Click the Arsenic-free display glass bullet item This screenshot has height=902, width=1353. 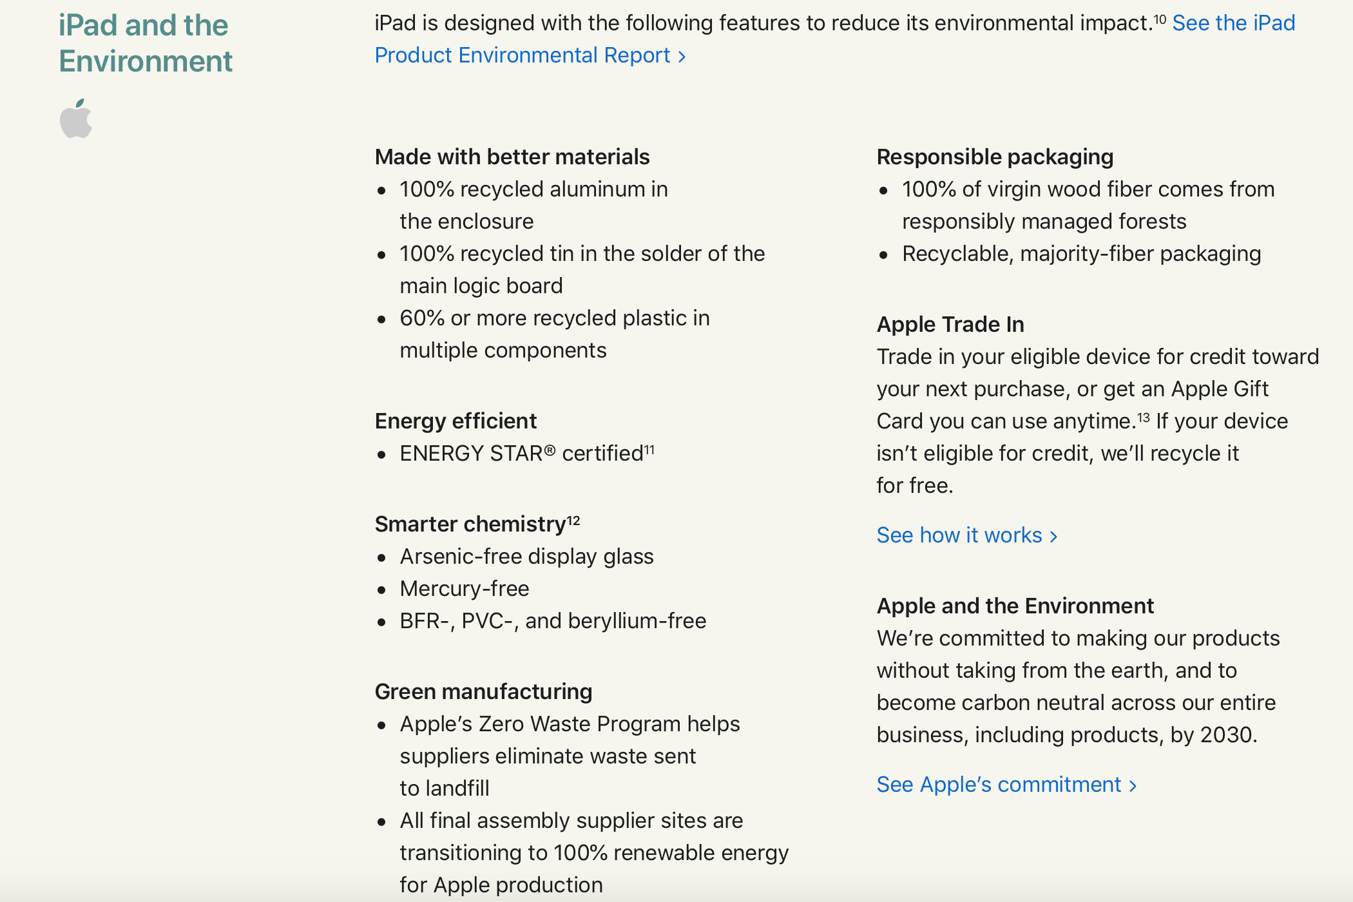pyautogui.click(x=526, y=556)
